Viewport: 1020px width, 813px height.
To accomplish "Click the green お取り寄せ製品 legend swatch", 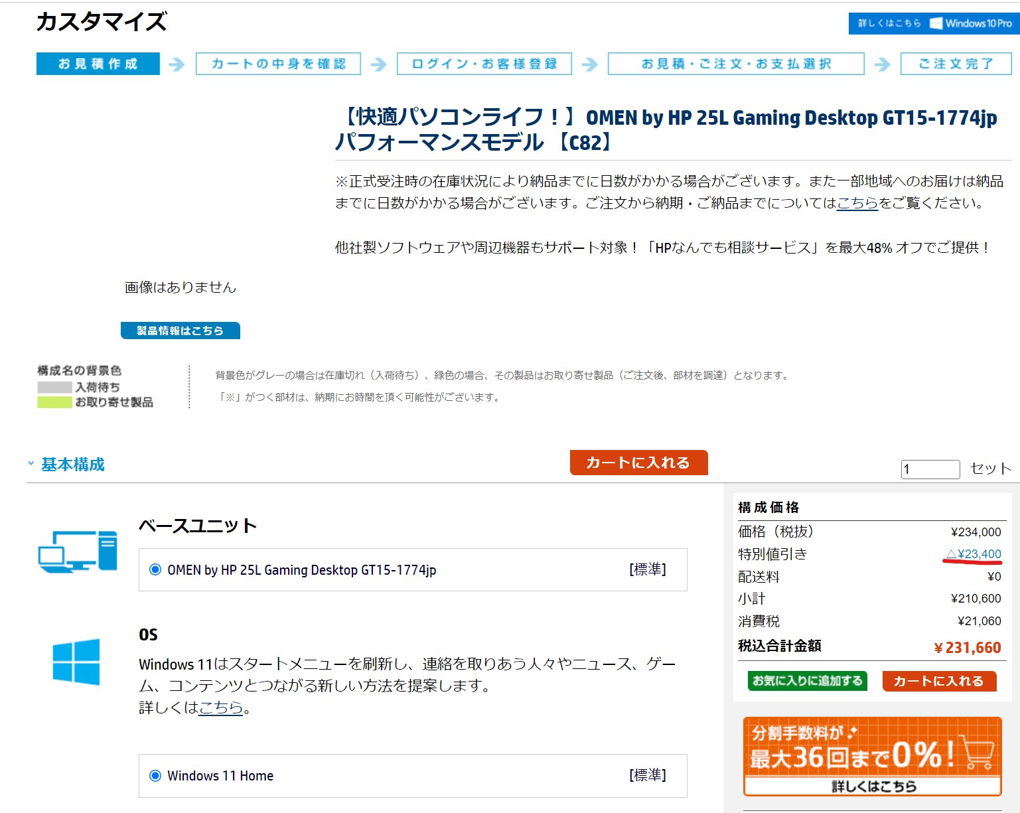I will point(54,402).
